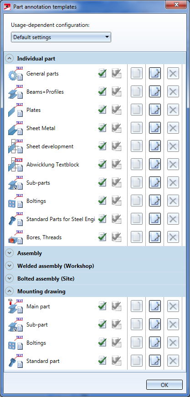Click the edit template icon for Plates
This screenshot has height=397, width=190.
155,110
